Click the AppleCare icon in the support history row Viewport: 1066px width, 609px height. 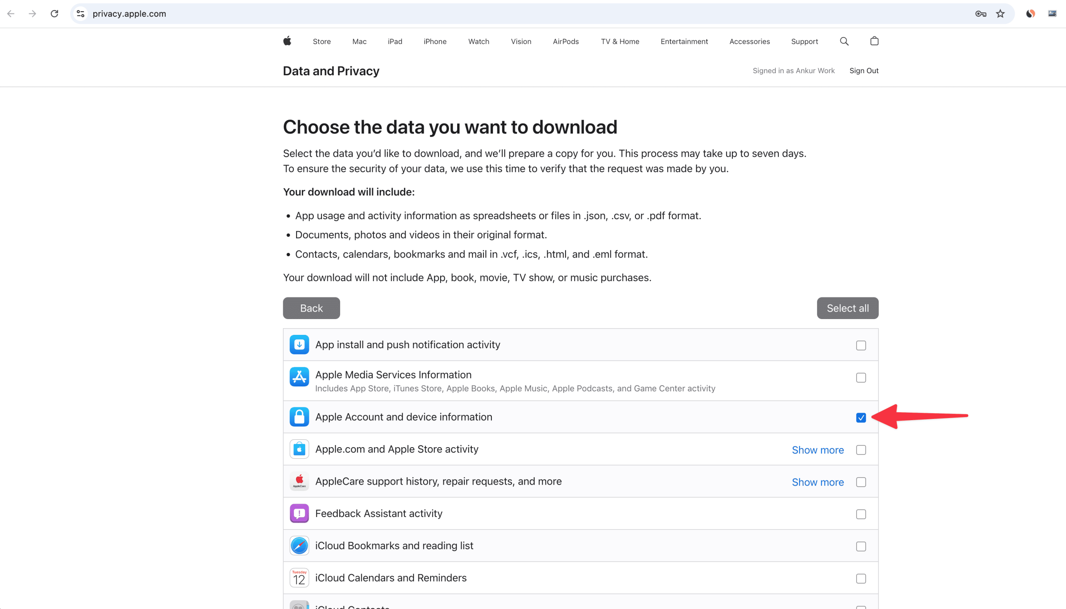pyautogui.click(x=299, y=481)
